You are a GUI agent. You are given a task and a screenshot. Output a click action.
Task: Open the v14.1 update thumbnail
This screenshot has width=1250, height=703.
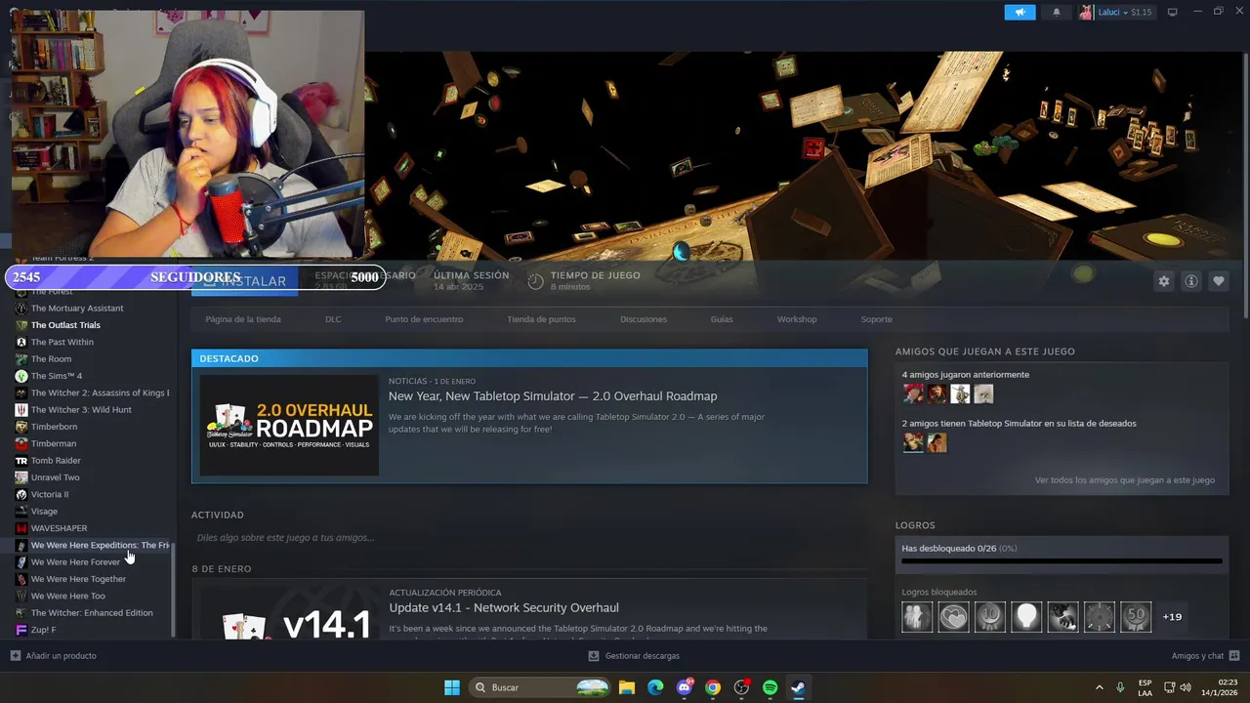point(289,613)
